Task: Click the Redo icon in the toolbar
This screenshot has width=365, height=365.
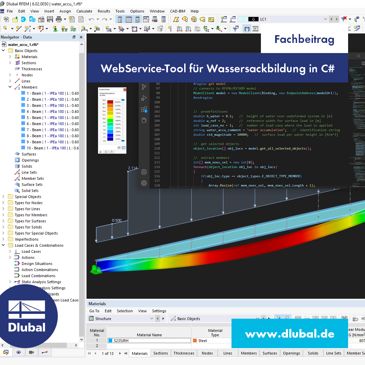Action: (x=104, y=19)
